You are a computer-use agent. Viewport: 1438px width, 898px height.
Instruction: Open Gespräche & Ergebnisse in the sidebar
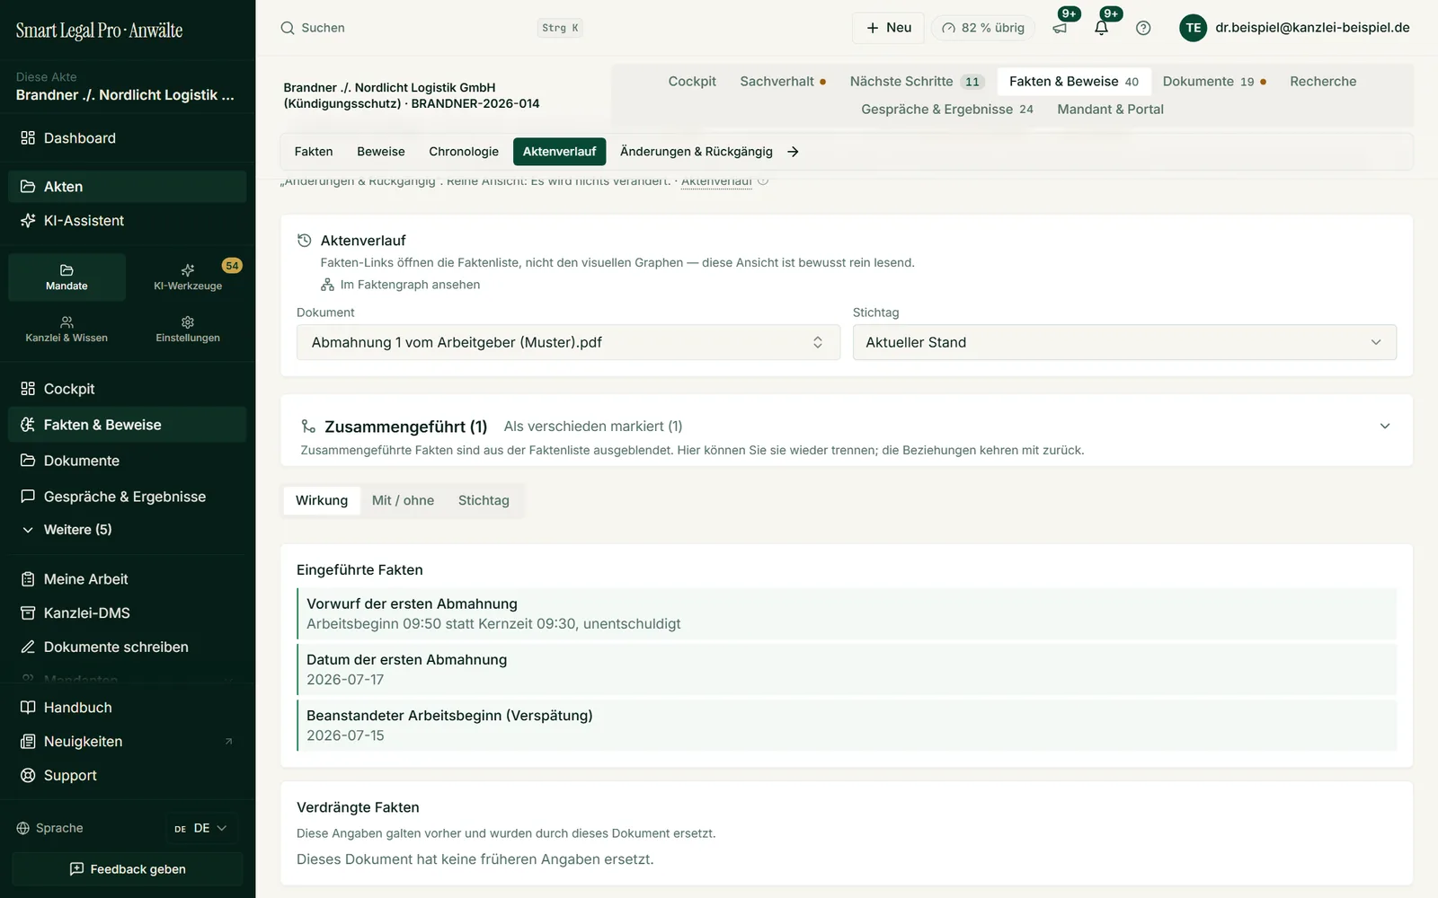click(128, 497)
